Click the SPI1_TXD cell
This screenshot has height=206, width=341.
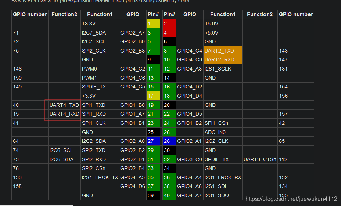[x=100, y=105]
